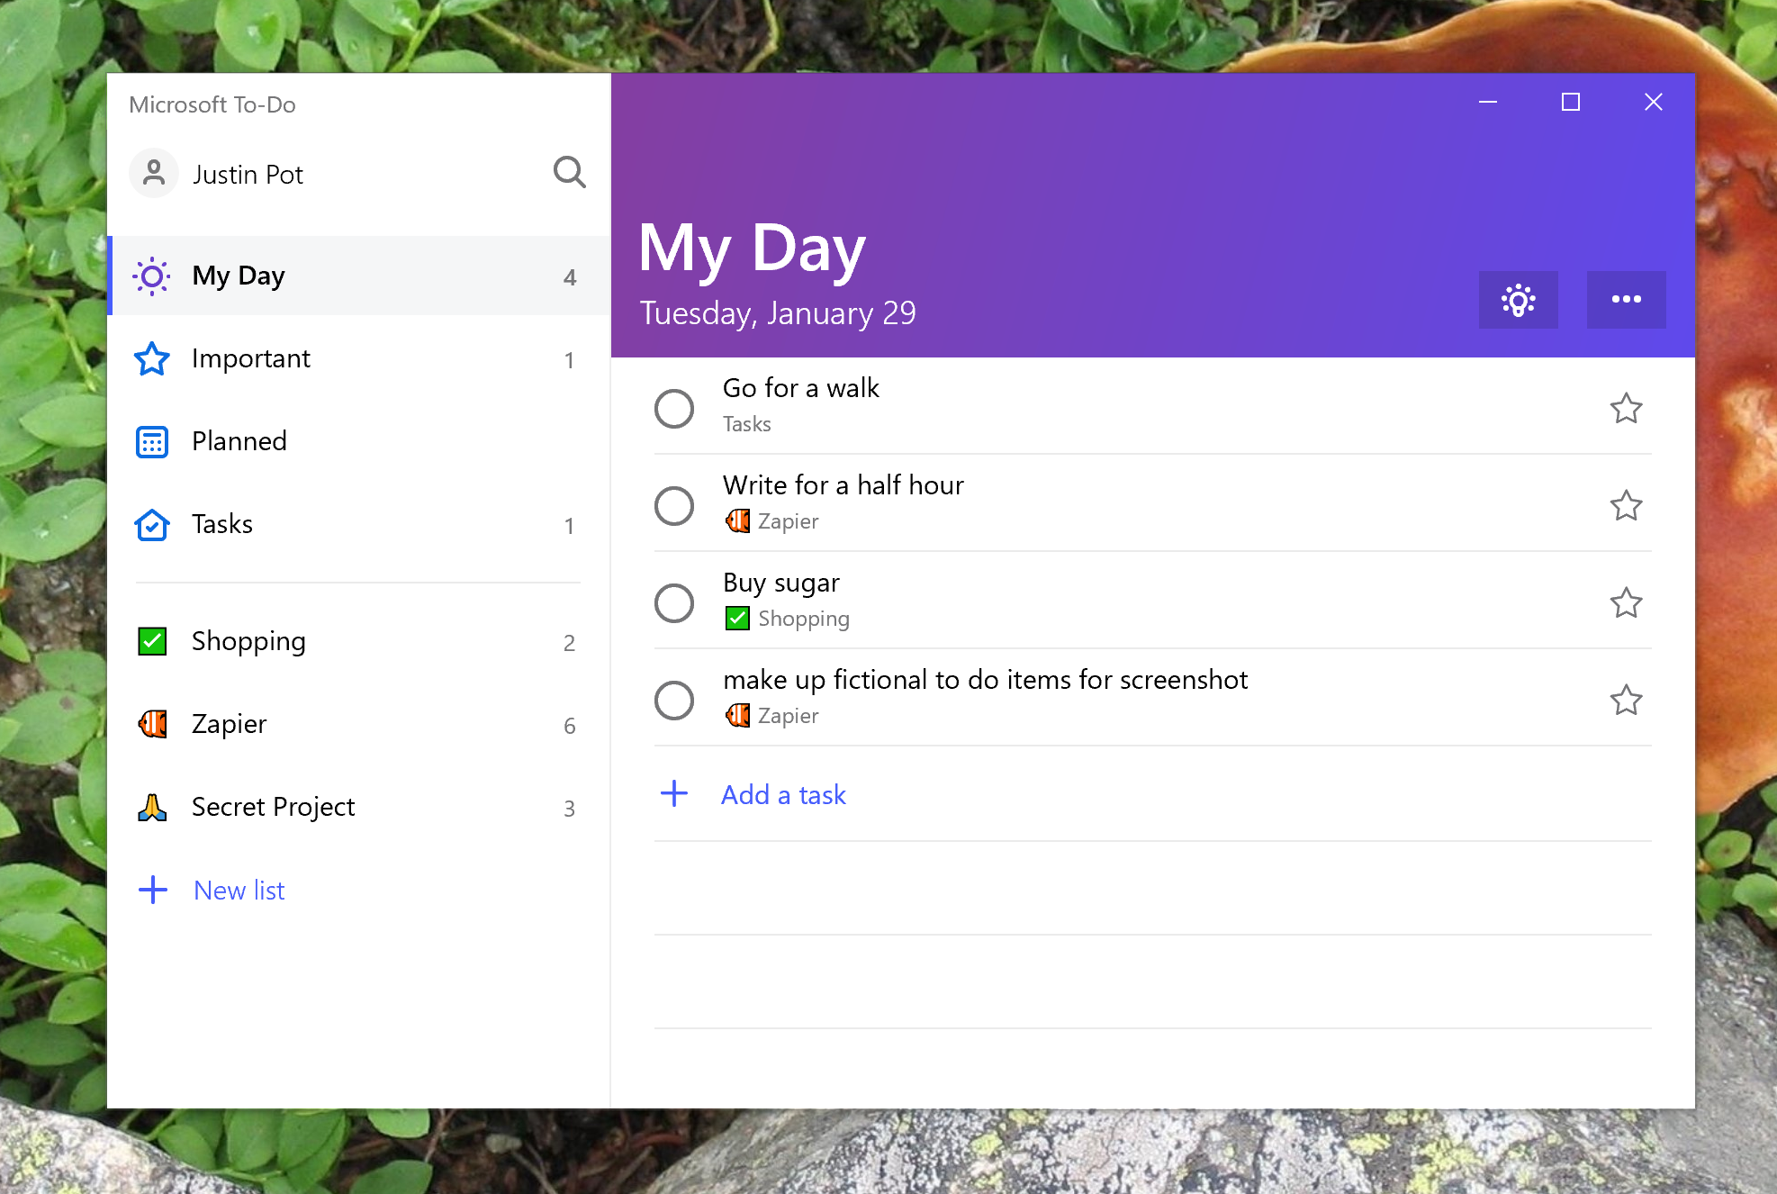1777x1194 pixels.
Task: Toggle the star on Write for a half hour
Action: click(1627, 503)
